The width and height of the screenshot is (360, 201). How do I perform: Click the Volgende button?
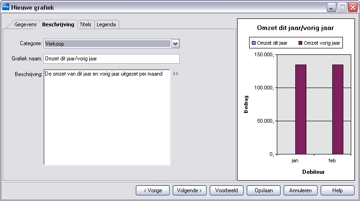point(189,190)
